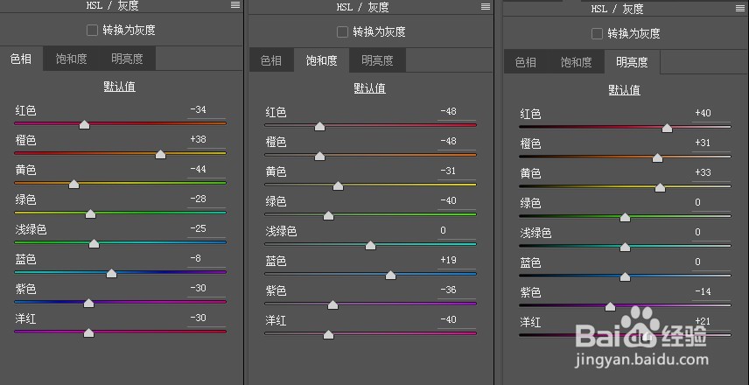Click the 黄色 hue value field -44
The image size is (749, 385).
[x=206, y=170]
